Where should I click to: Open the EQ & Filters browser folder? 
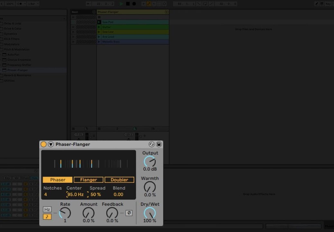click(12, 39)
